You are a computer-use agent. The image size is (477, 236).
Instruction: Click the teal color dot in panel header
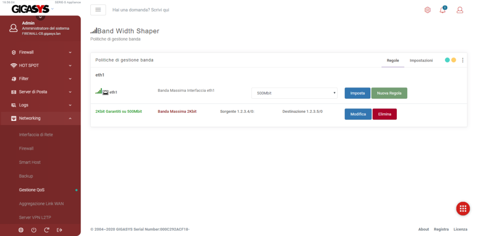[x=447, y=60]
